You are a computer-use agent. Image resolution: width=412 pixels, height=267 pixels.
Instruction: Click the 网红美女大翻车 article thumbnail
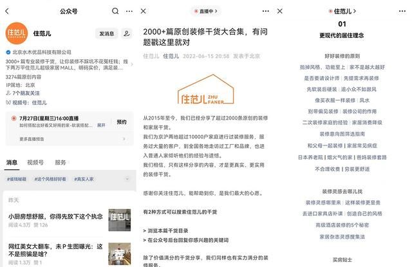pyautogui.click(x=120, y=253)
